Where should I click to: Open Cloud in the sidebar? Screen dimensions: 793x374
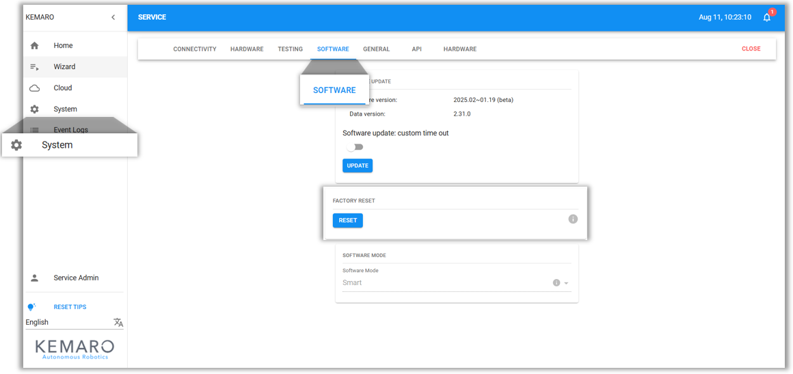[x=75, y=88]
